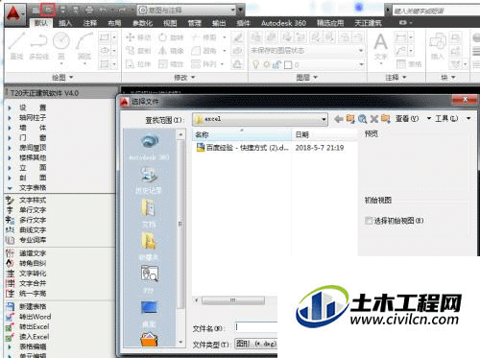Switch to the Autodesk 360 ribbon tab
Image resolution: width=480 pixels, height=358 pixels.
pyautogui.click(x=283, y=23)
